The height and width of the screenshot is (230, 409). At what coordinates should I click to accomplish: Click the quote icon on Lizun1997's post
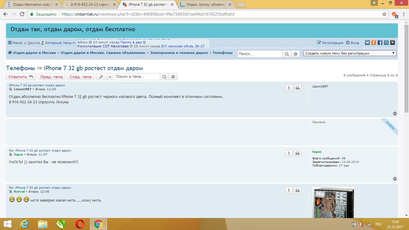coord(298,88)
